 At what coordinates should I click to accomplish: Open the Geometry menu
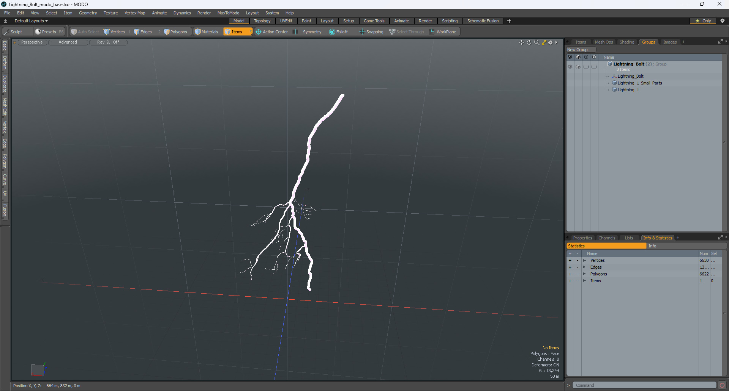point(88,13)
